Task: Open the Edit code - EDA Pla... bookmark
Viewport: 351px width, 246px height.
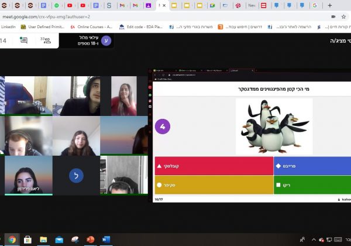Action: [x=141, y=27]
